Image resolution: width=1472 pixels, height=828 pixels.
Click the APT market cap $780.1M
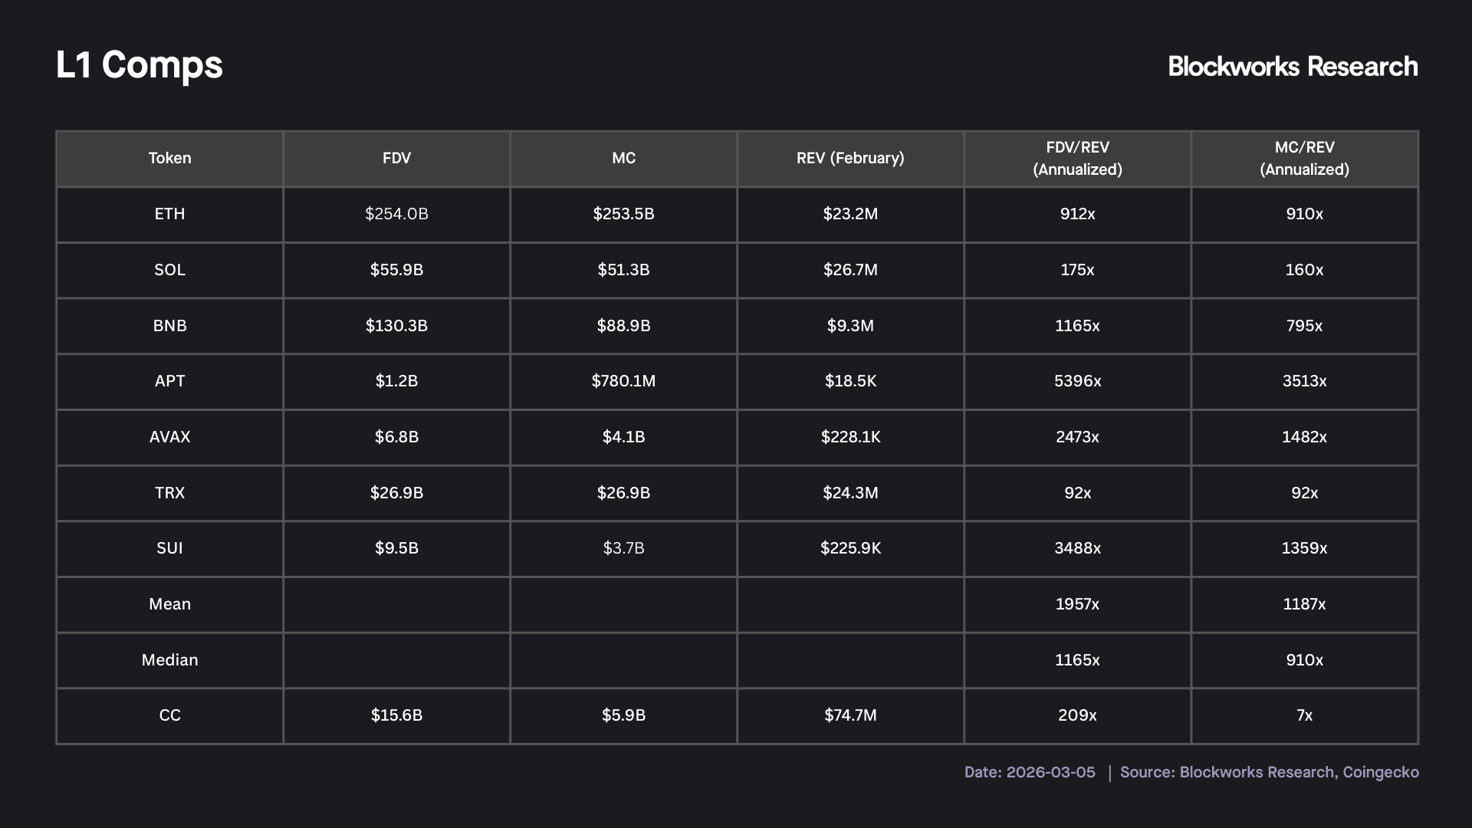click(x=623, y=381)
